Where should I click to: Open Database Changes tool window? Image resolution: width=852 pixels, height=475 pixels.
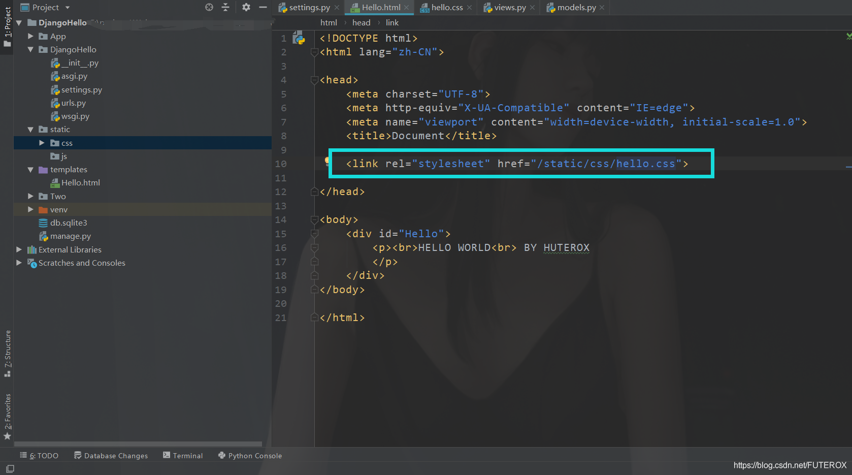pyautogui.click(x=111, y=455)
